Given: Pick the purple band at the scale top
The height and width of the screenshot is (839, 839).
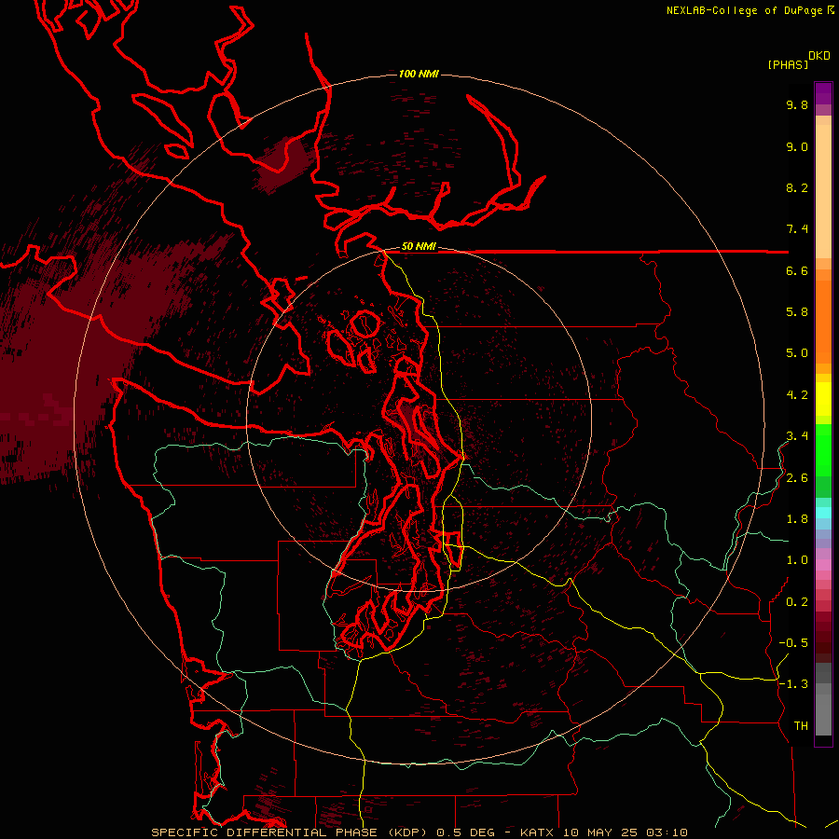Looking at the screenshot, I should 823,93.
